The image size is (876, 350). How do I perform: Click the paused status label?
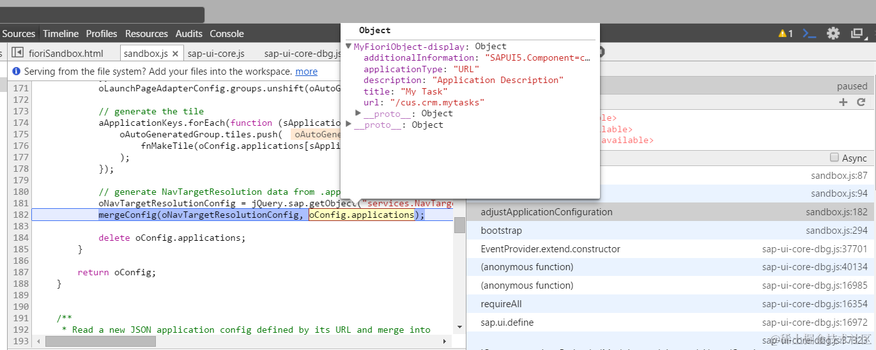[x=852, y=86]
